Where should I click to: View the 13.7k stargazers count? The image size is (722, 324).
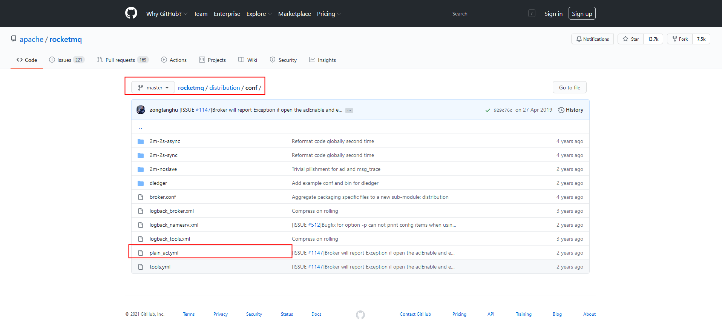tap(653, 39)
